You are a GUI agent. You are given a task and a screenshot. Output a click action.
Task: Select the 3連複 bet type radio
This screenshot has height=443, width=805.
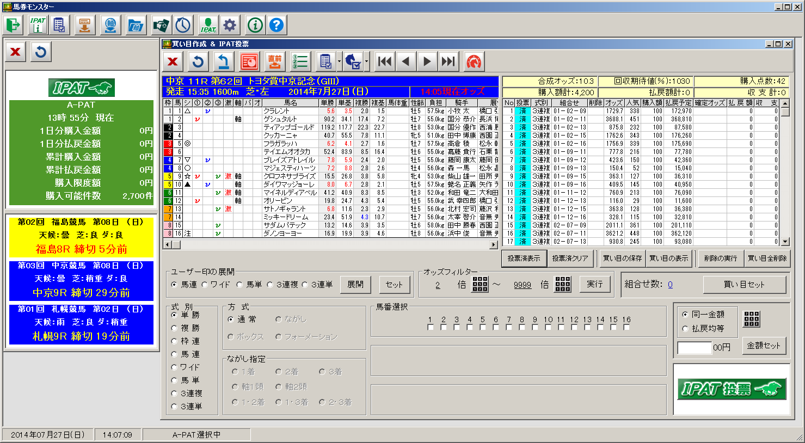coord(175,393)
